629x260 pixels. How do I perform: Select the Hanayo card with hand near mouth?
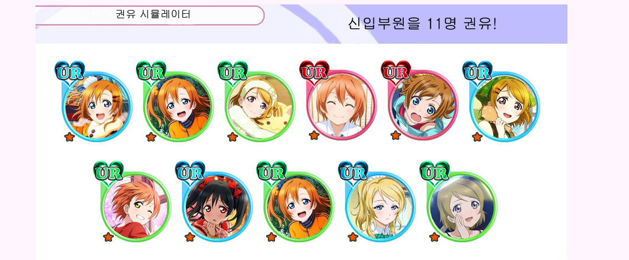[461, 206]
